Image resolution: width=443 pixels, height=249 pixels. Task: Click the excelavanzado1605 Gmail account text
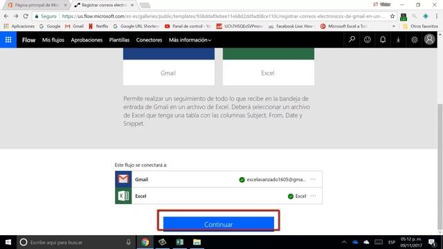point(276,180)
